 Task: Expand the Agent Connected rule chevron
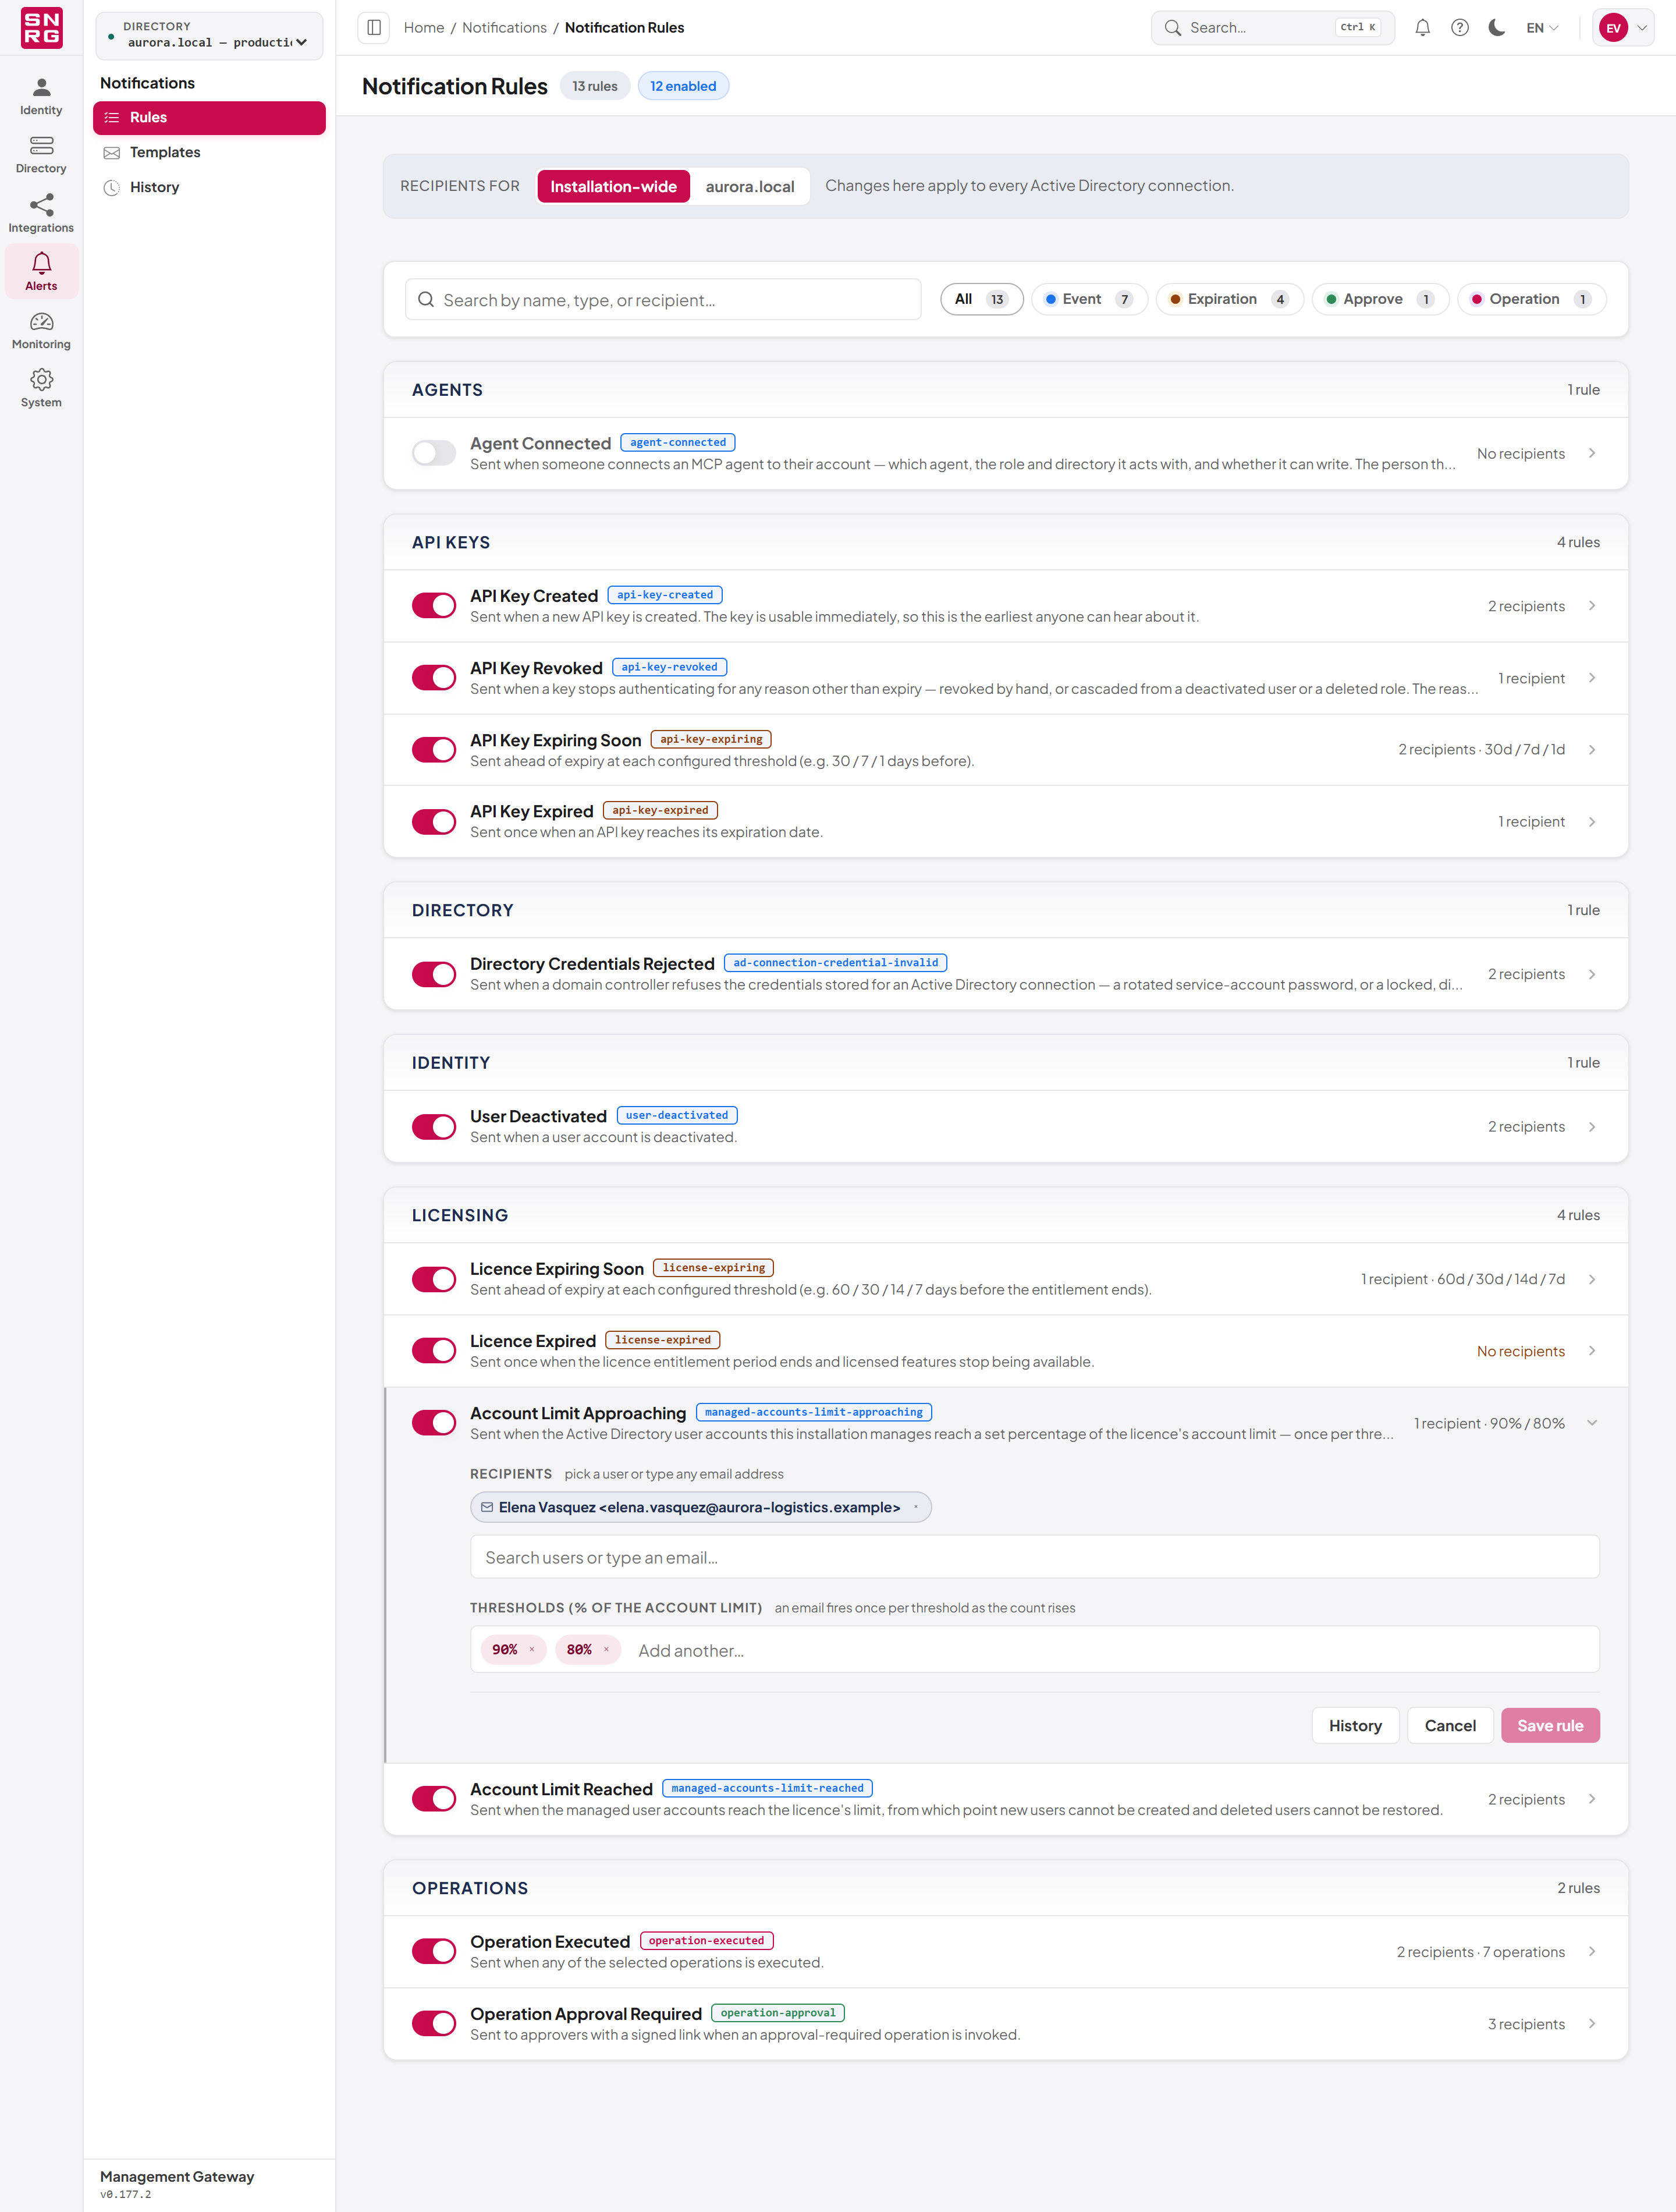pyautogui.click(x=1592, y=453)
